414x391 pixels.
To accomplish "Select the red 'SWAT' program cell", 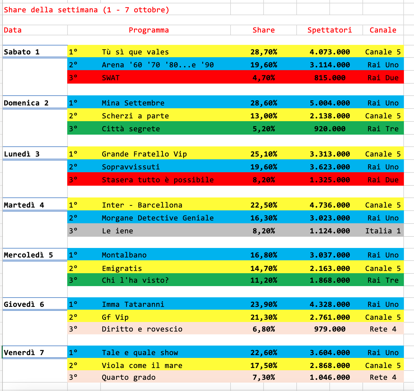I will 111,78.
